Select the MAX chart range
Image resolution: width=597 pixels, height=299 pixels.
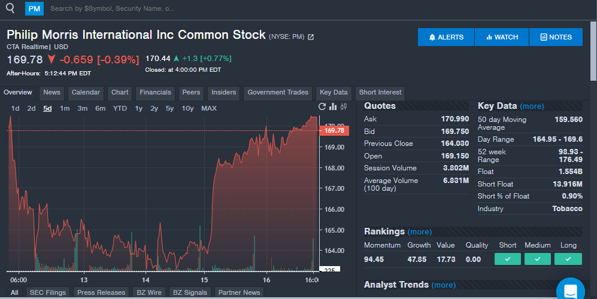tap(208, 108)
